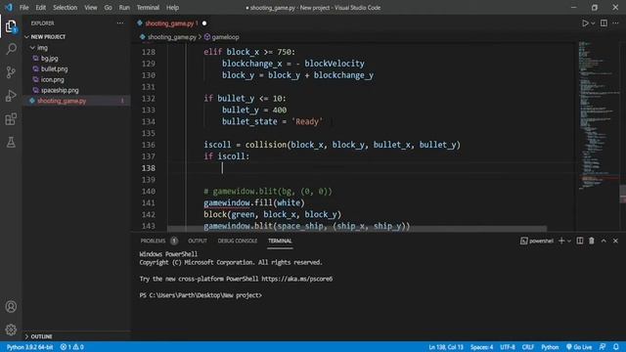The width and height of the screenshot is (626, 352).
Task: Switch to DEBUG CONSOLE tab
Action: 238,241
